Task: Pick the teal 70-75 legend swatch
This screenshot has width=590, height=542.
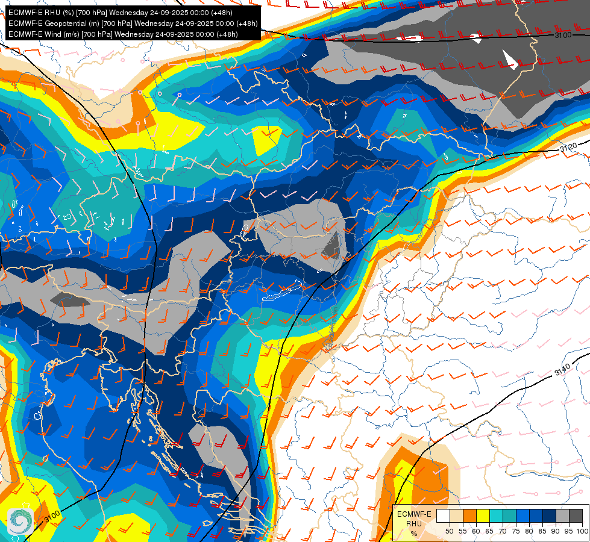Action: click(509, 516)
